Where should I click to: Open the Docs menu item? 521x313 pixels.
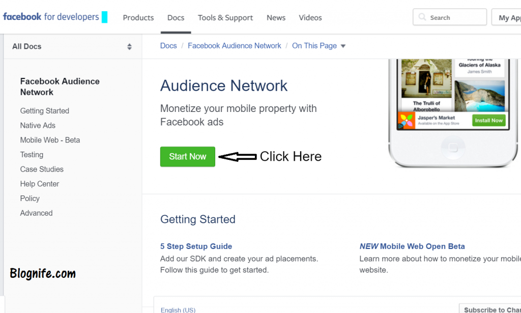176,18
